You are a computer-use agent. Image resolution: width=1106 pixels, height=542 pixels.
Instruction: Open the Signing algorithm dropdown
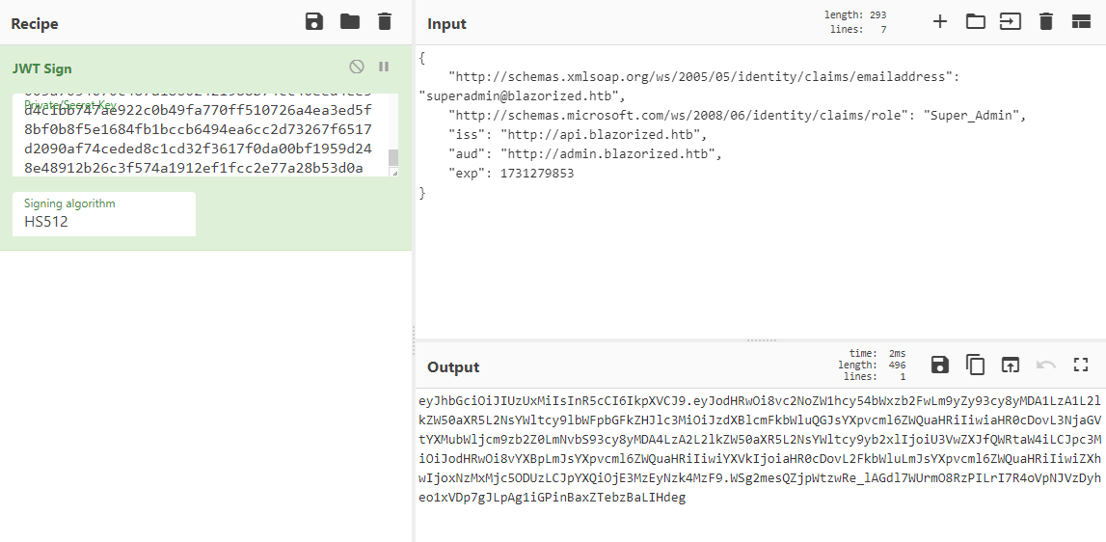tap(104, 221)
